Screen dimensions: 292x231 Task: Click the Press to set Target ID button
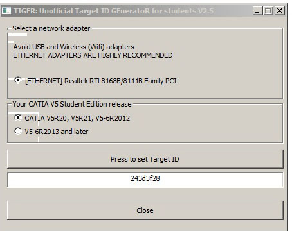tap(145, 159)
